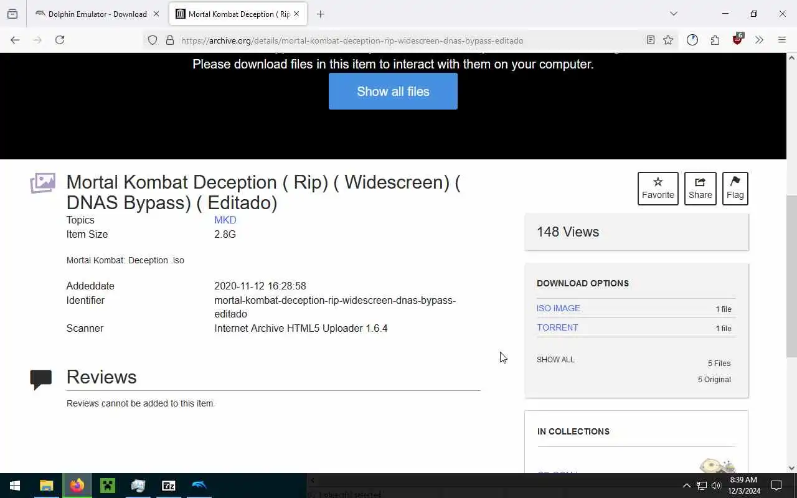
Task: Open the circular toolbar icon beside the bookmark star
Action: pyautogui.click(x=692, y=40)
